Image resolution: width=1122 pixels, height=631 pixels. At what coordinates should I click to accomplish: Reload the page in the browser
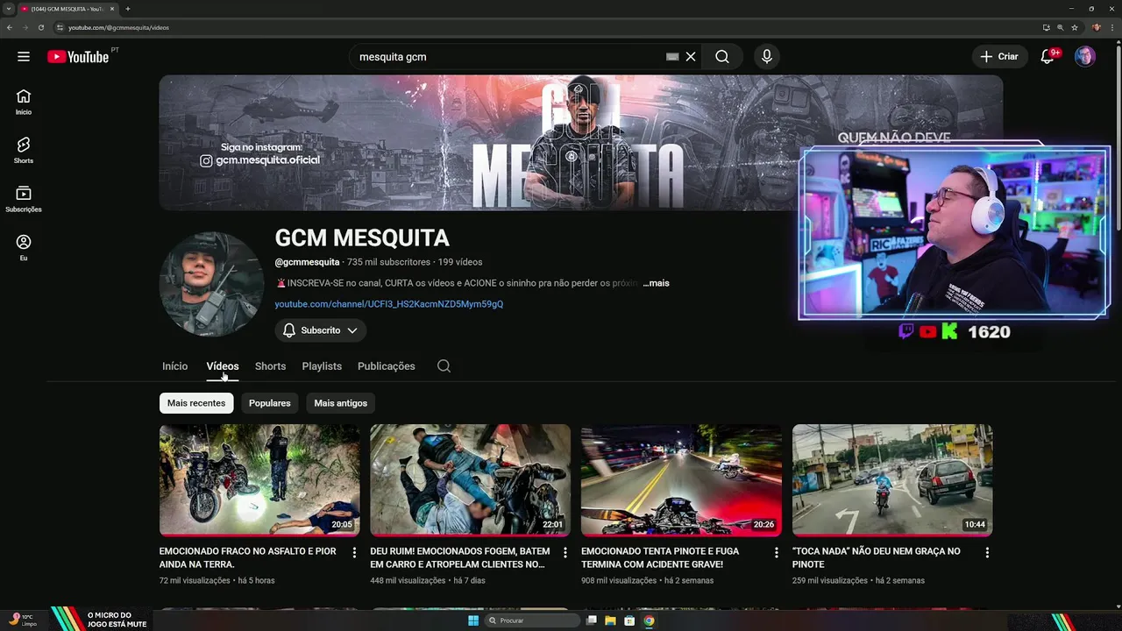click(40, 27)
